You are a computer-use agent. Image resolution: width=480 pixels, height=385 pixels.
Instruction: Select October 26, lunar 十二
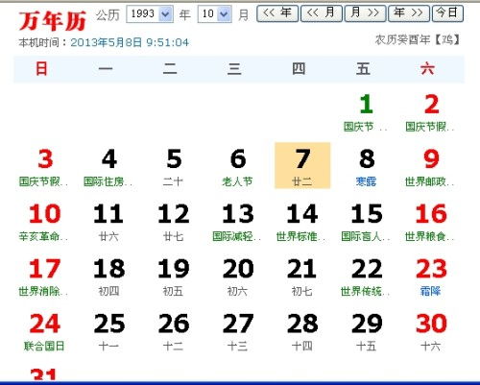pyautogui.click(x=174, y=332)
